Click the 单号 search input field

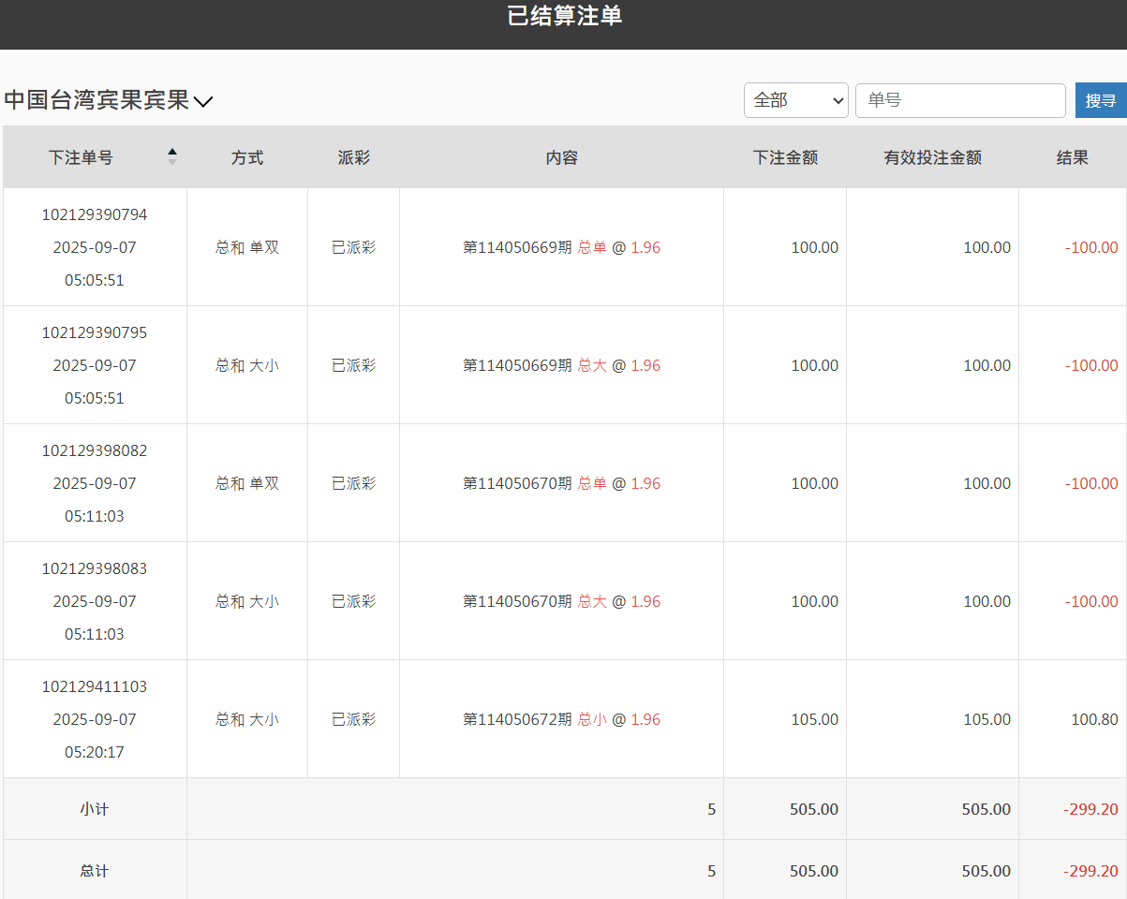960,100
